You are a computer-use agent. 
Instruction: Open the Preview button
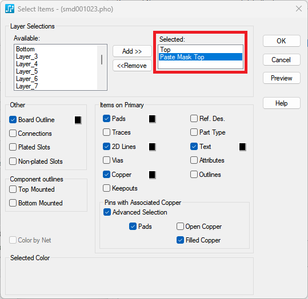pos(281,78)
